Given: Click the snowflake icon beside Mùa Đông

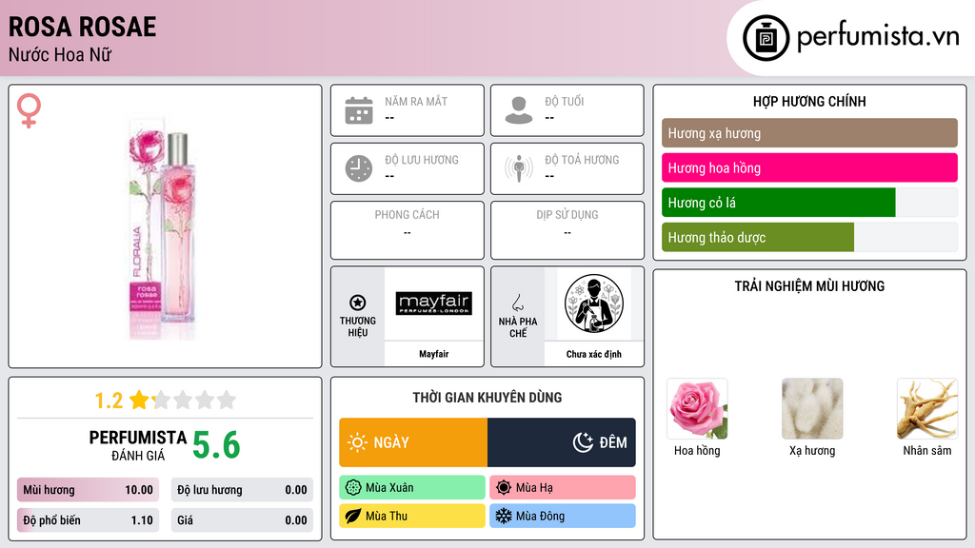Looking at the screenshot, I should pos(504,516).
